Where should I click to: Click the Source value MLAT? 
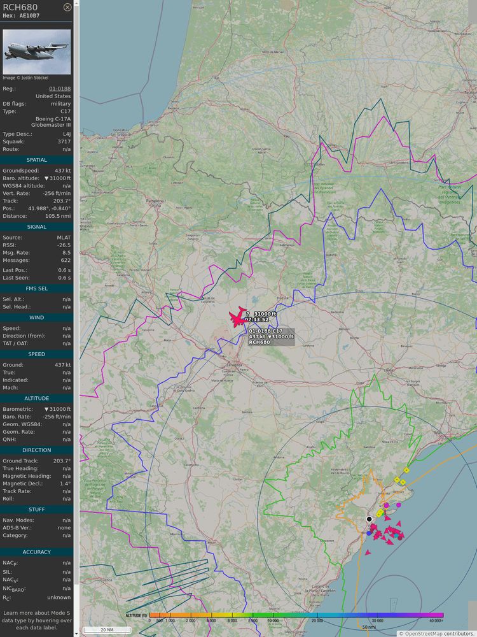pyautogui.click(x=64, y=238)
